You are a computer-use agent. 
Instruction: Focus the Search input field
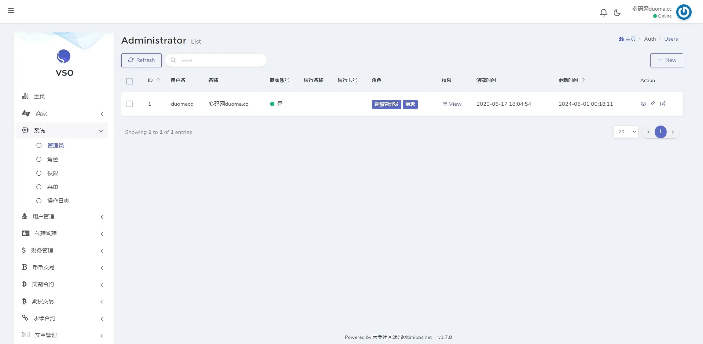pos(220,60)
